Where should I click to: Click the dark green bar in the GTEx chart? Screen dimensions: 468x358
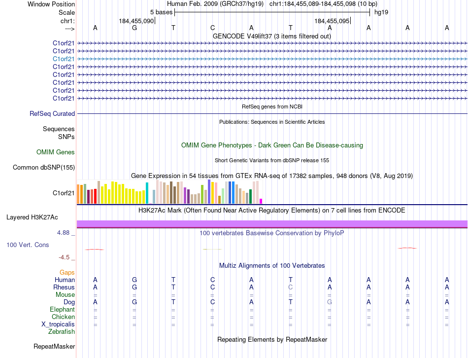tap(250, 197)
